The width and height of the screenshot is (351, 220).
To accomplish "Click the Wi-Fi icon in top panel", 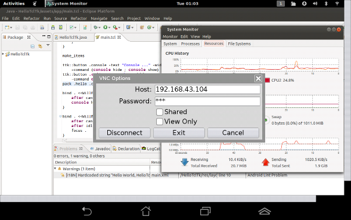I will 337,4.
